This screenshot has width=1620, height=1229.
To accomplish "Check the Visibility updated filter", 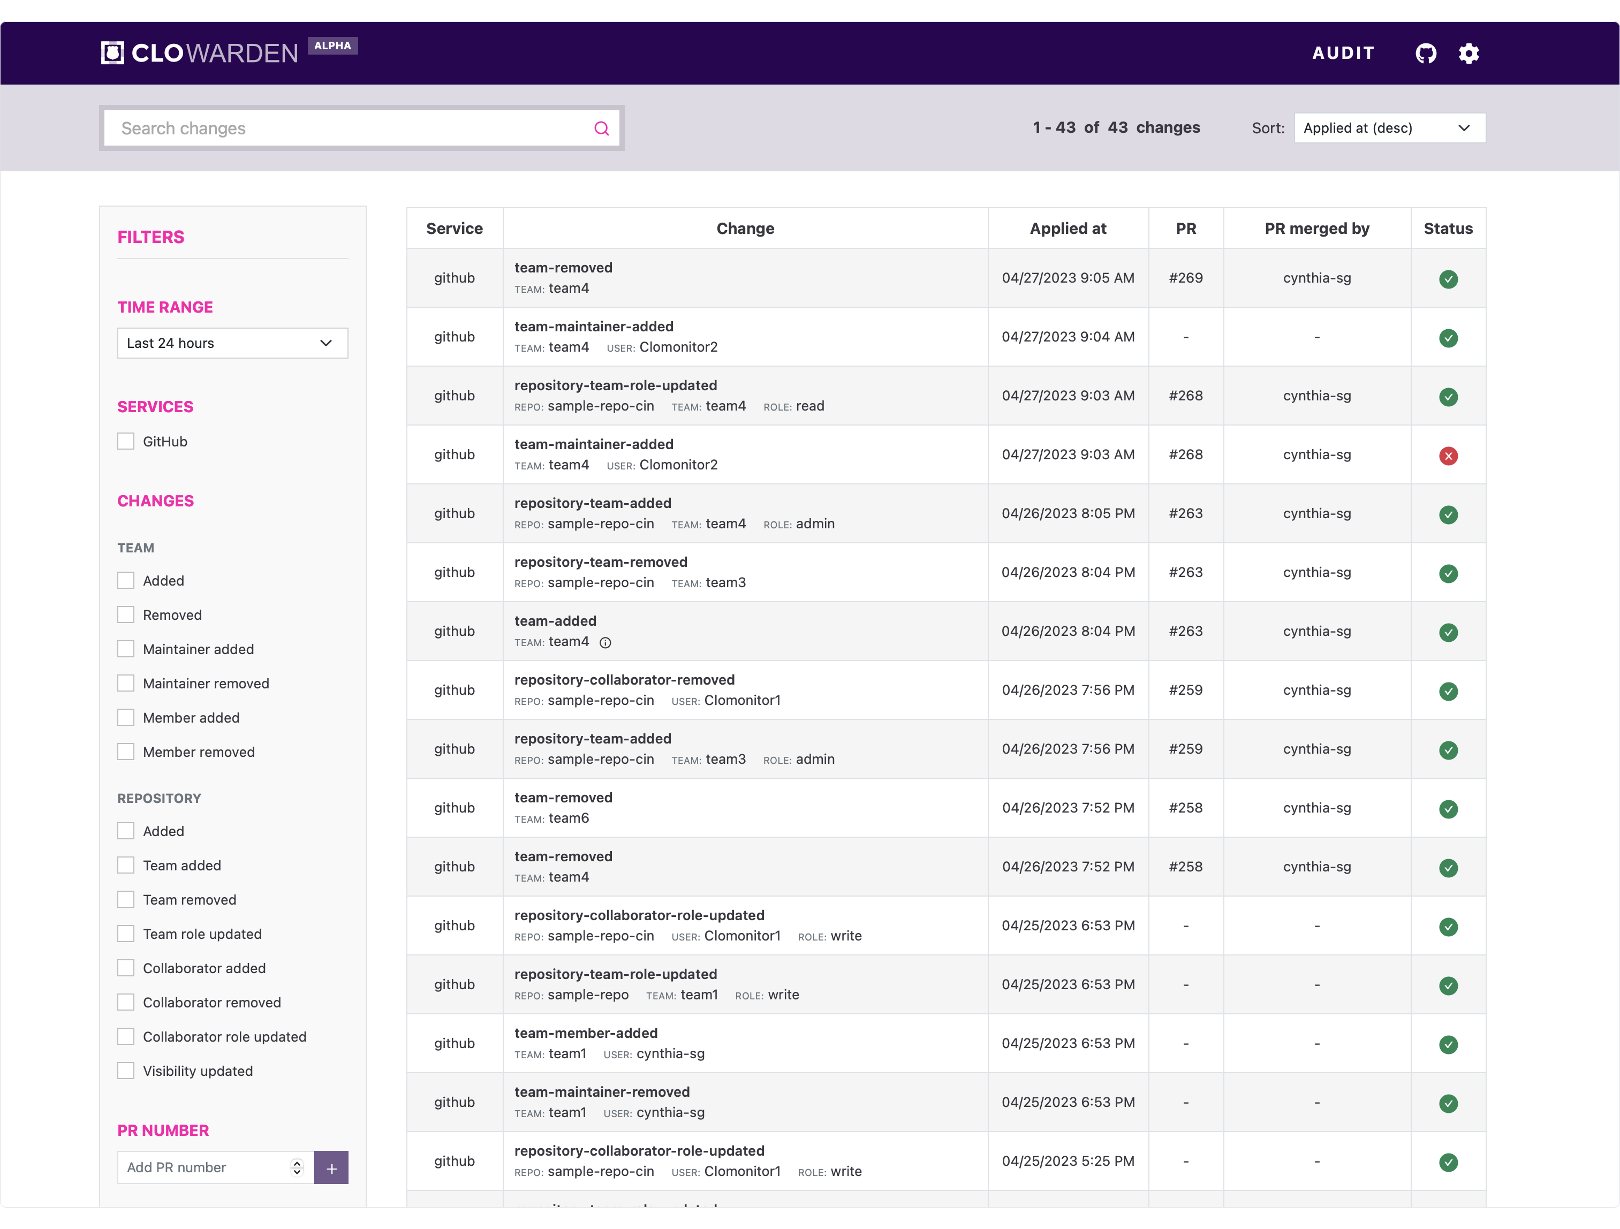I will [x=126, y=1072].
